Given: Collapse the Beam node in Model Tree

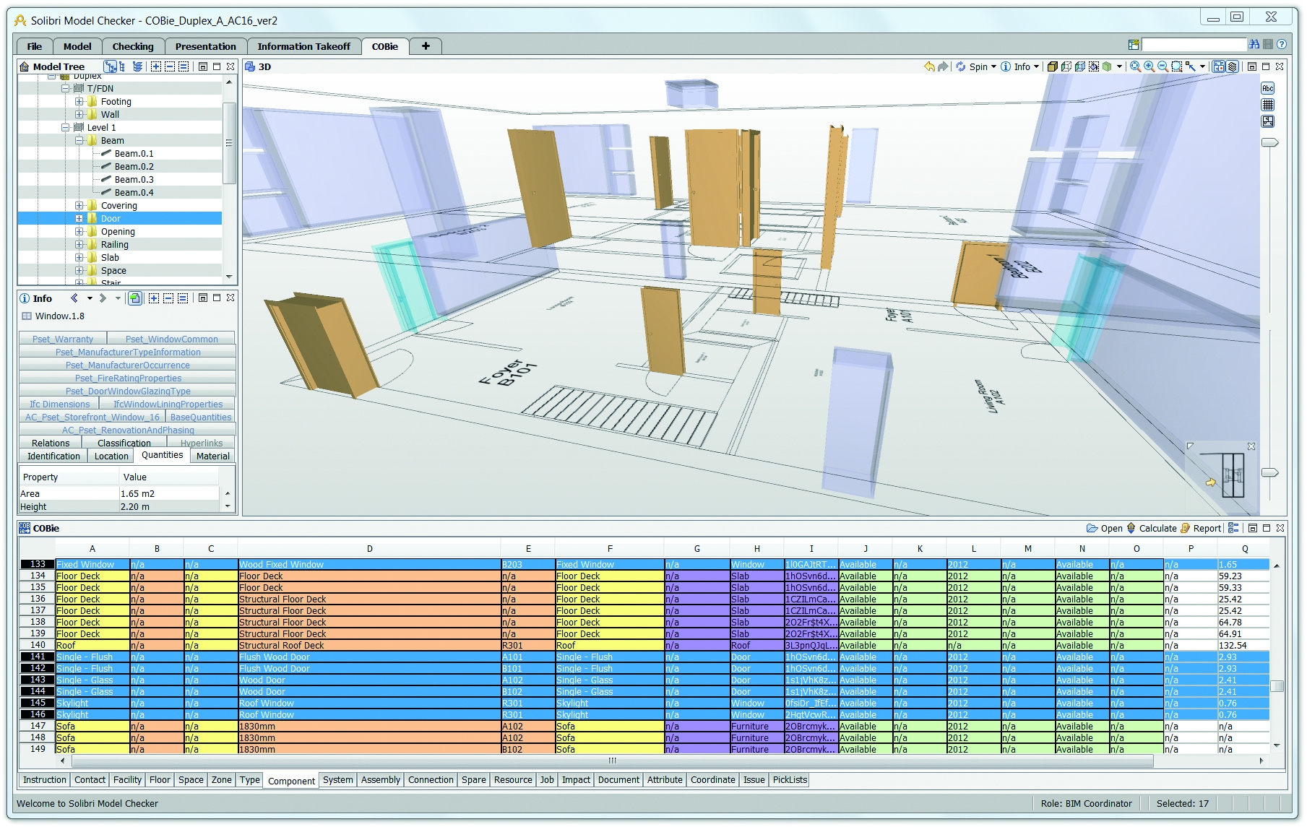Looking at the screenshot, I should (x=79, y=141).
